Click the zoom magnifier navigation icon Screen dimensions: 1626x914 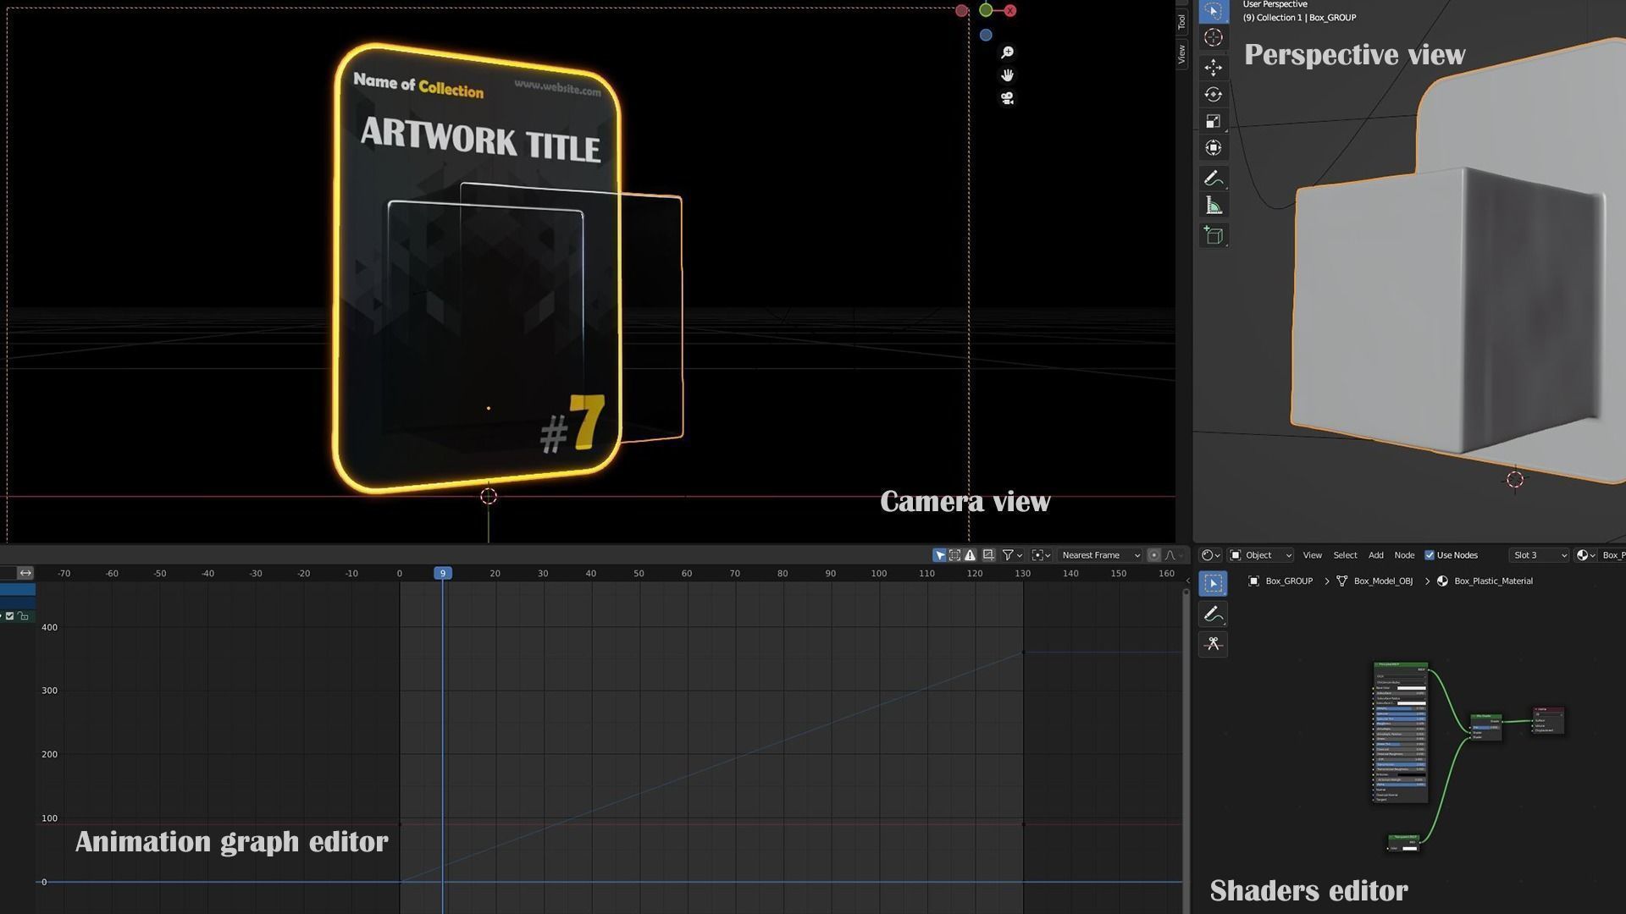tap(1007, 52)
